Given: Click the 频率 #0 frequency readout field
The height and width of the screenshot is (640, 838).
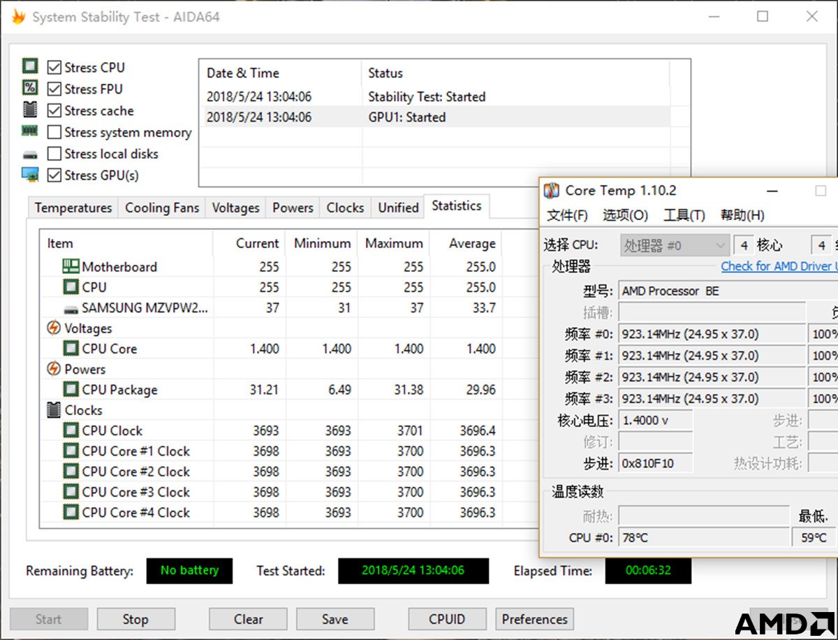Looking at the screenshot, I should (x=712, y=334).
